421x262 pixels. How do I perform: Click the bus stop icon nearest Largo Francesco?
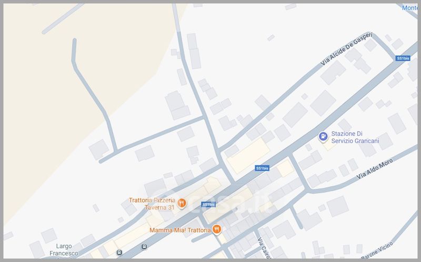click(119, 253)
